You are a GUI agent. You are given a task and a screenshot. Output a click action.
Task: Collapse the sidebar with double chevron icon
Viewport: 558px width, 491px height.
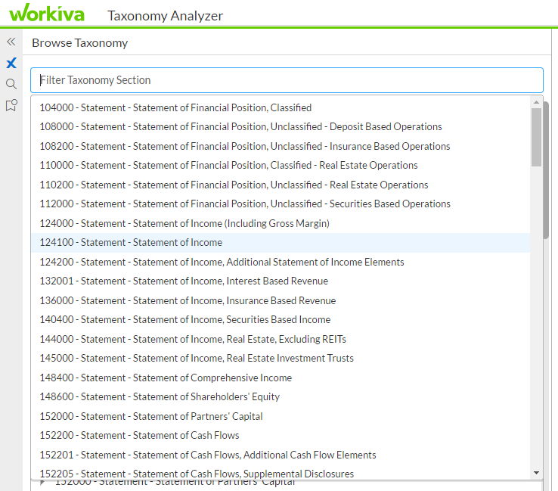[x=11, y=42]
